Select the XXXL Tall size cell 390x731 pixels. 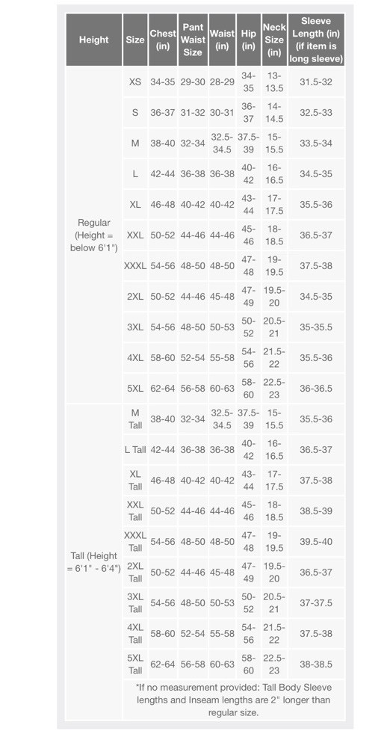click(135, 541)
